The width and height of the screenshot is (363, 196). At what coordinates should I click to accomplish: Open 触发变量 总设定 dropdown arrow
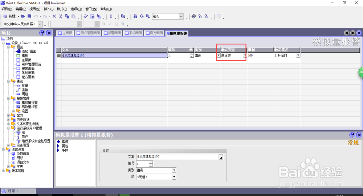(245, 55)
